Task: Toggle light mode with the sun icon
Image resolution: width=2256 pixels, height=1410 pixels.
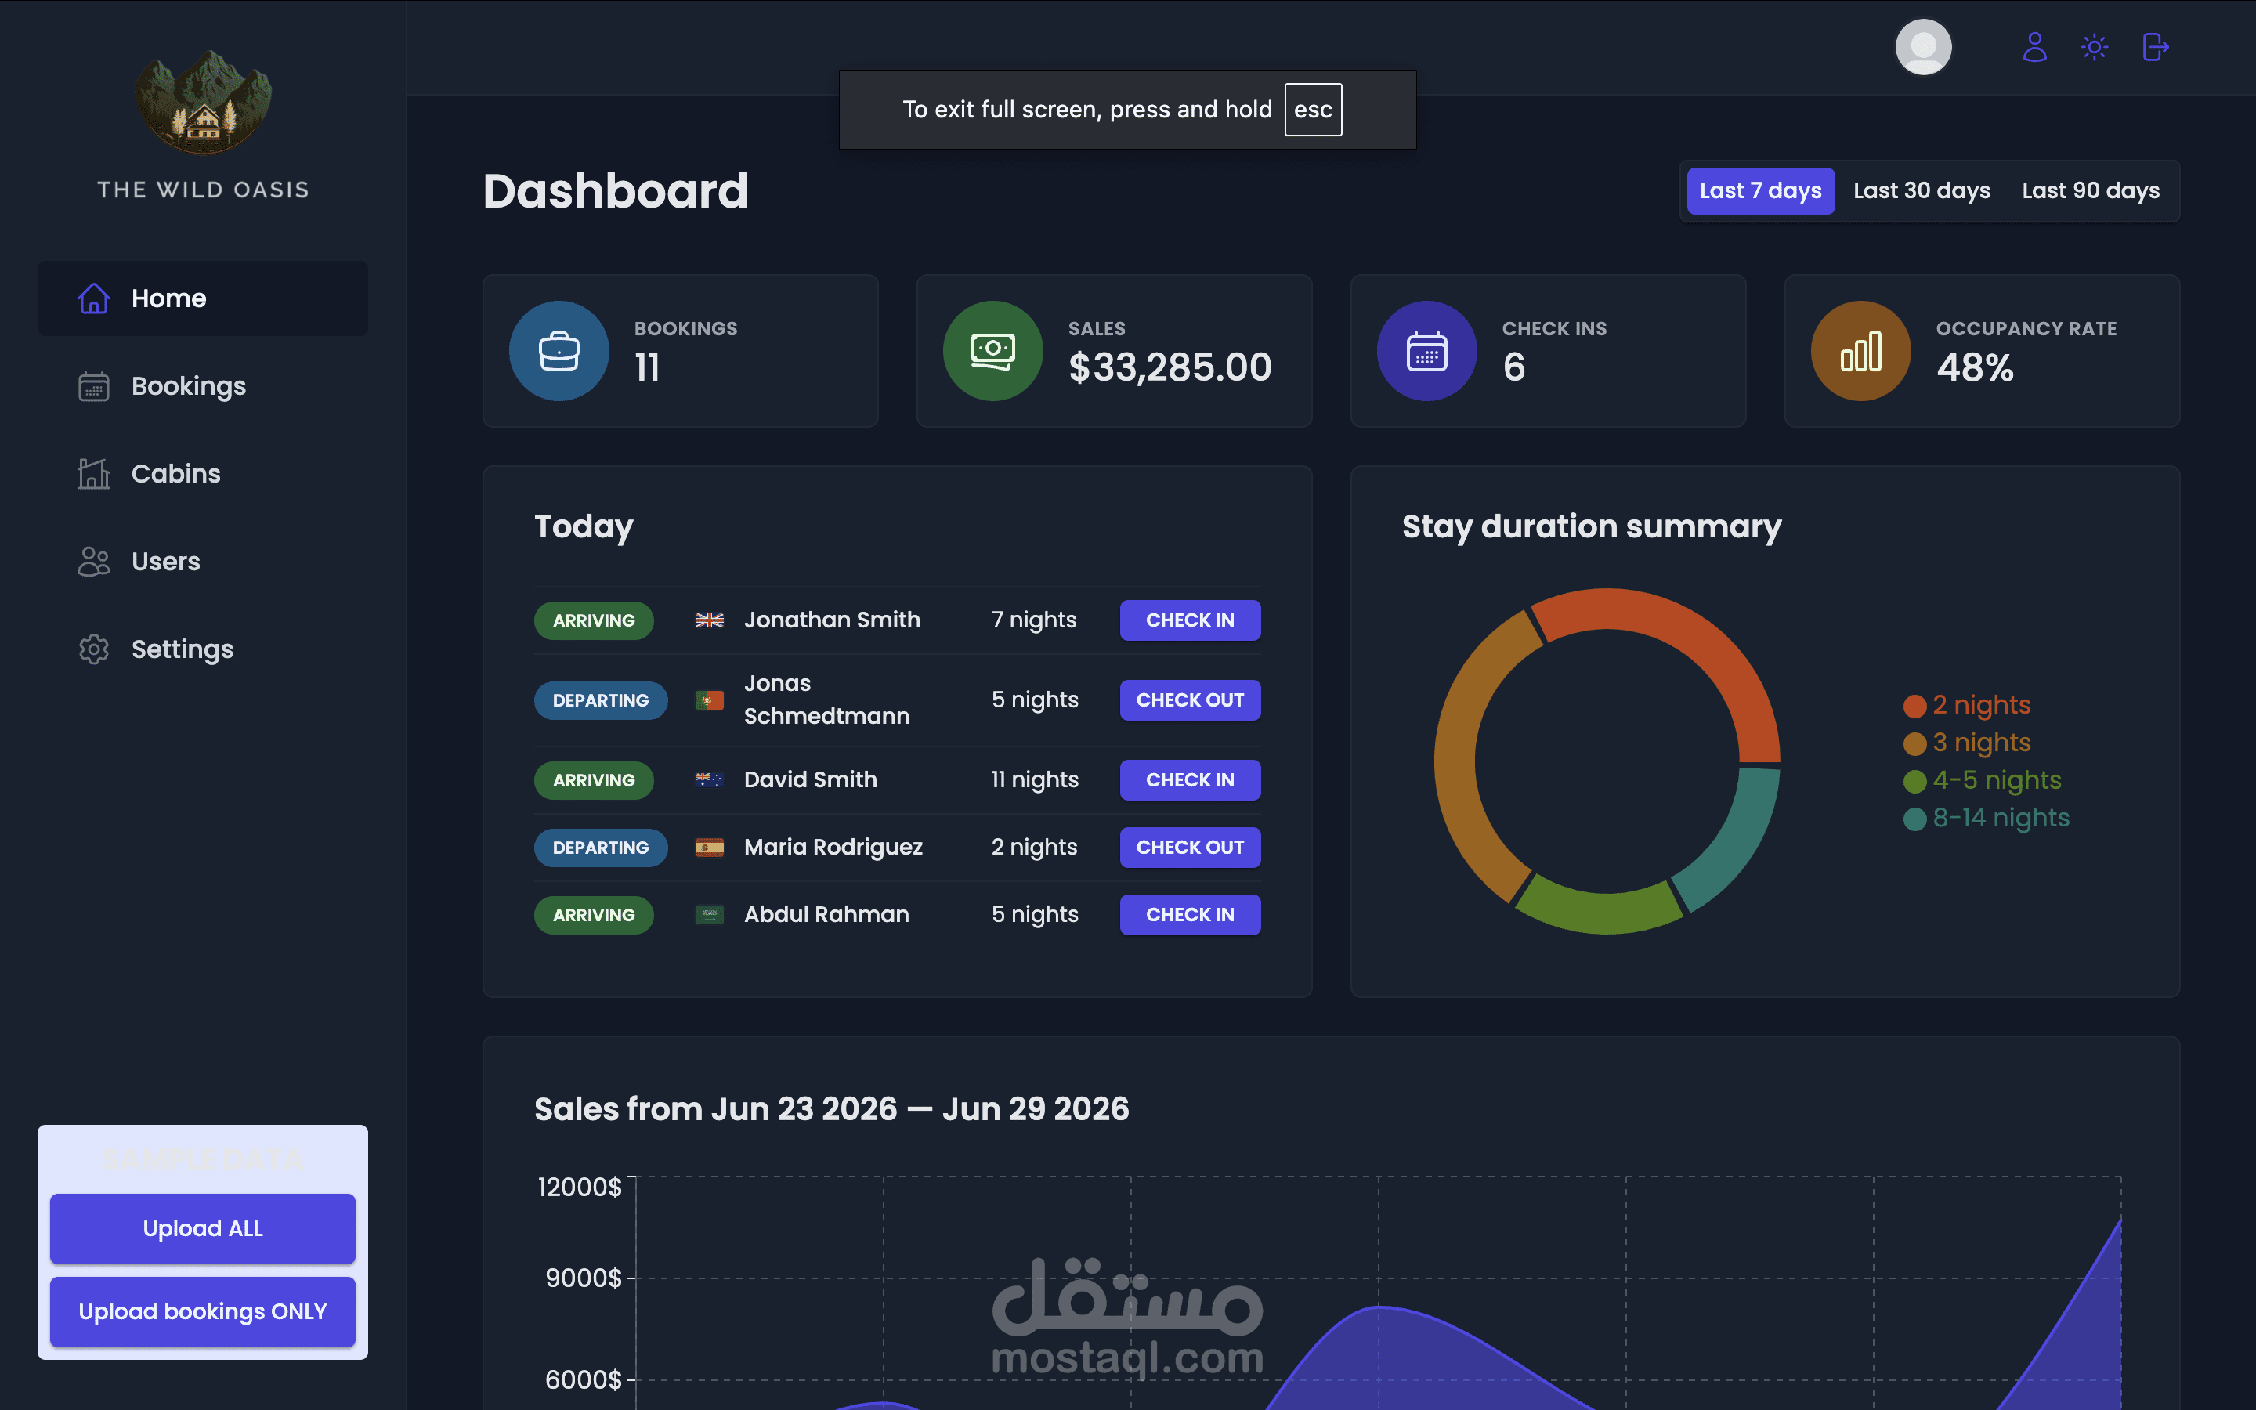Action: pos(2094,47)
